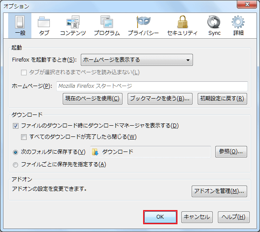Open the Sync options pane
This screenshot has height=232, width=260.
pyautogui.click(x=214, y=26)
